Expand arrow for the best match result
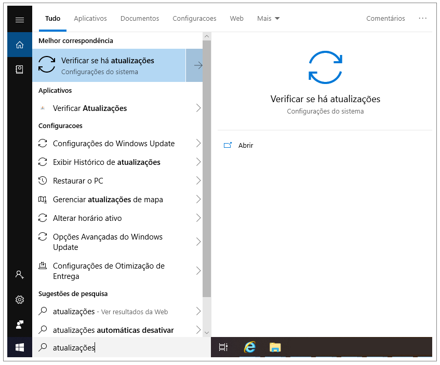 click(197, 65)
